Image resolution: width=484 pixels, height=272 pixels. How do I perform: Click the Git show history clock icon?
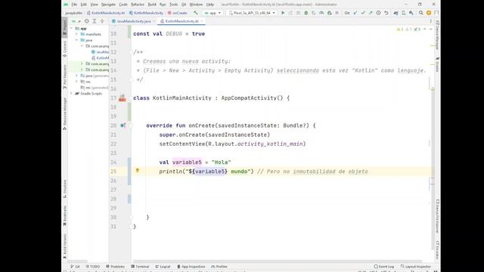pos(378,13)
